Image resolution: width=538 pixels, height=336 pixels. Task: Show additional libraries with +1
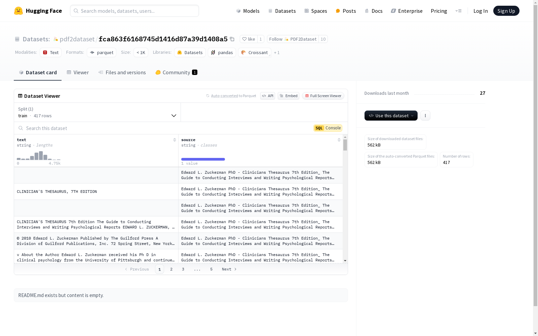277,52
